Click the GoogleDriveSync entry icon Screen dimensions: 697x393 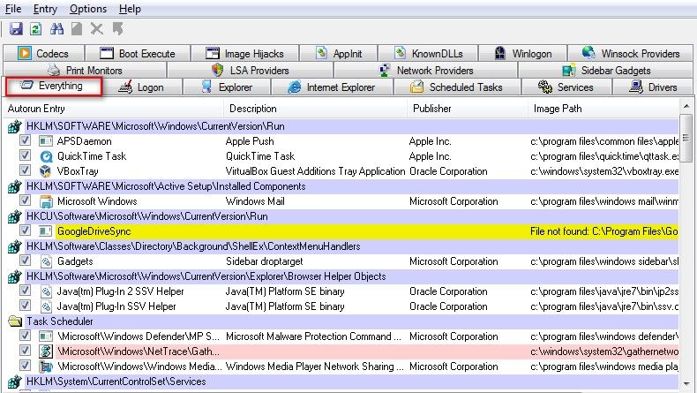(x=45, y=231)
